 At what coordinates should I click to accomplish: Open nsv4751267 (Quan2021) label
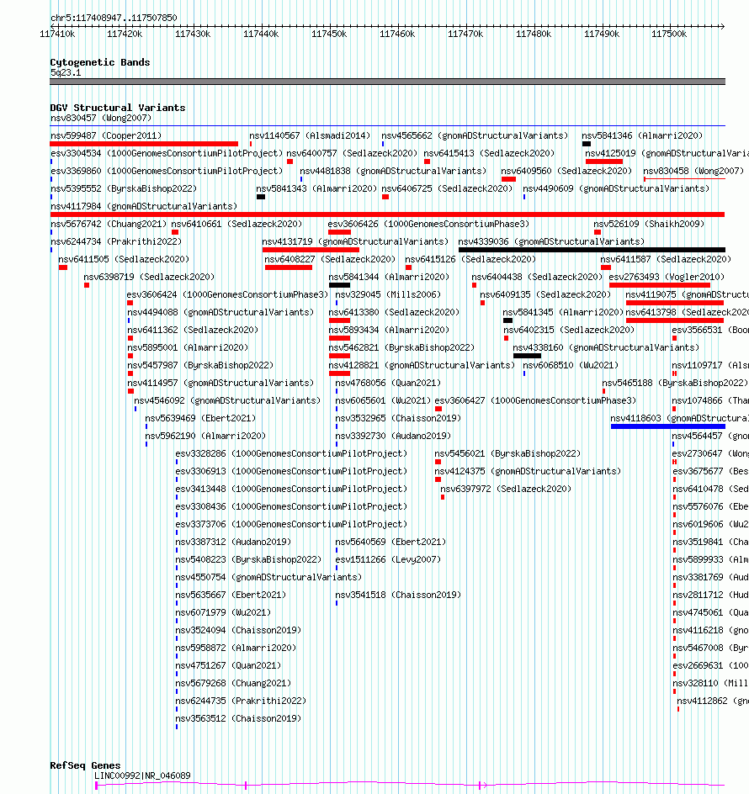[x=228, y=665]
